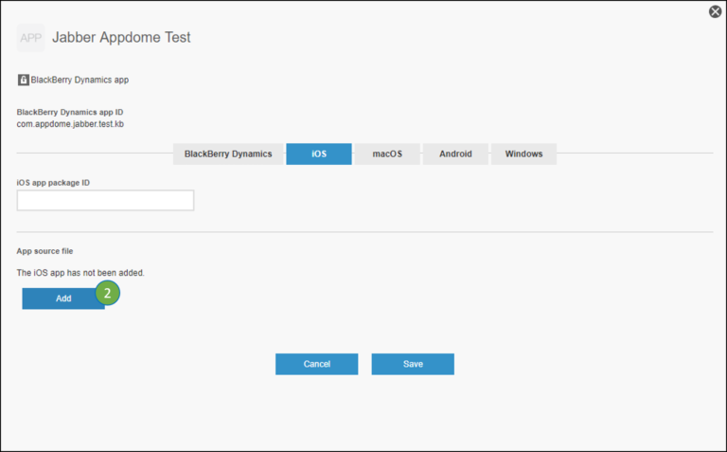Click the BlackBerry Dynamics lock icon

(x=23, y=80)
